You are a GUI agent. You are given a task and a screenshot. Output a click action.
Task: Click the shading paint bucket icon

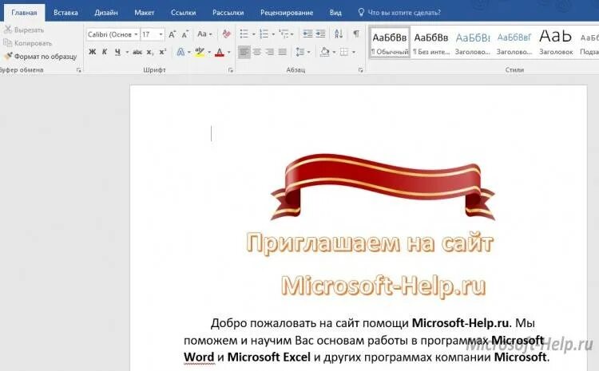coord(325,52)
